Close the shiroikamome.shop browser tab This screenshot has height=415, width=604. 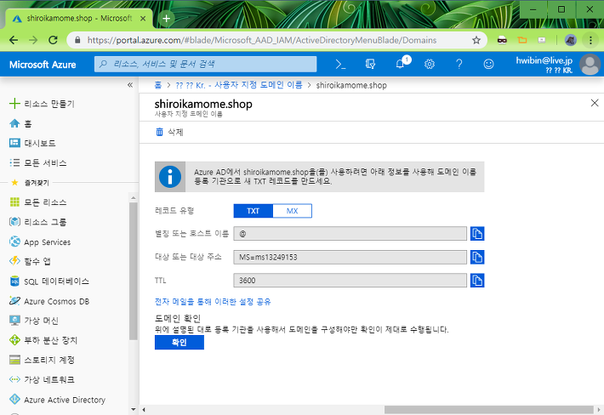[x=143, y=19]
